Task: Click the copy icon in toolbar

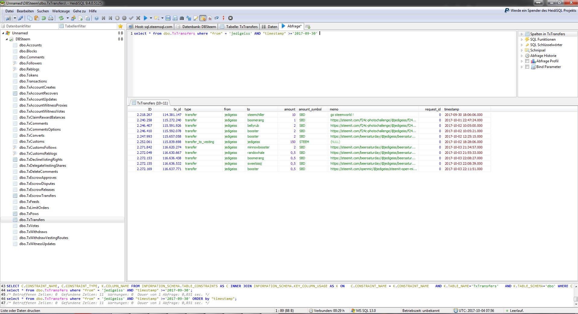Action: (x=30, y=18)
